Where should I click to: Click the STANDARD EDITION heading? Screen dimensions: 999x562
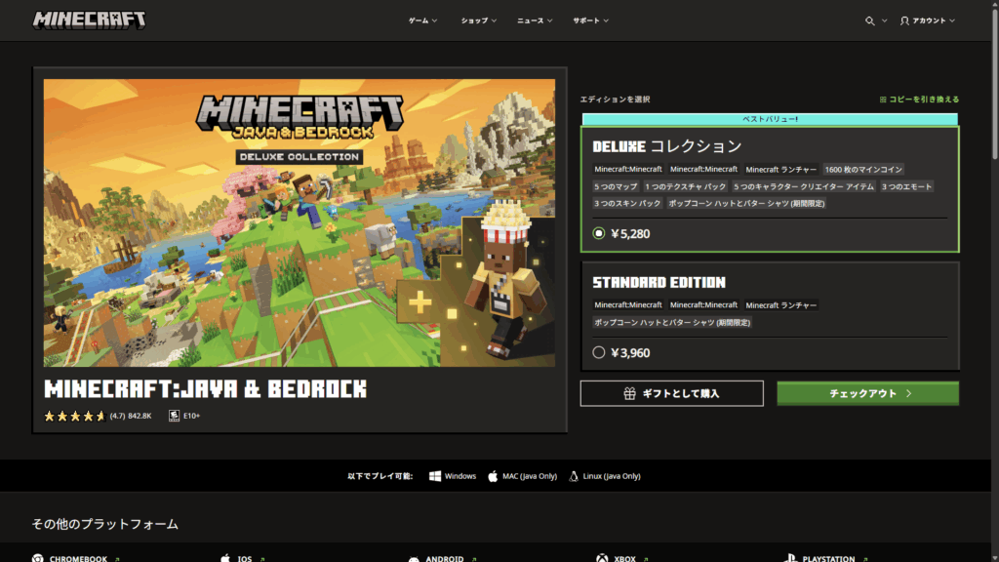point(659,282)
